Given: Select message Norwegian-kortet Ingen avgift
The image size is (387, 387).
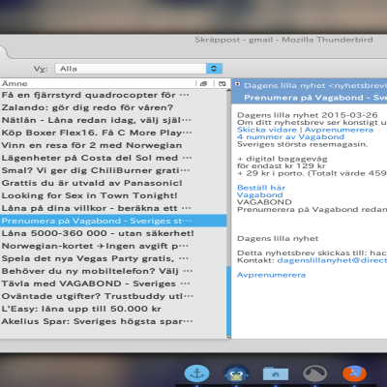Looking at the screenshot, I should pos(113,246).
